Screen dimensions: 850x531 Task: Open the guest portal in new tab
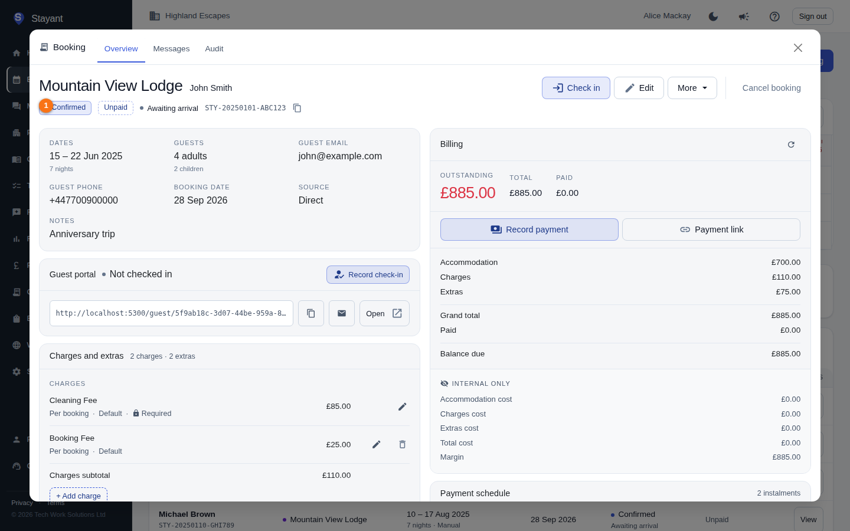click(384, 313)
